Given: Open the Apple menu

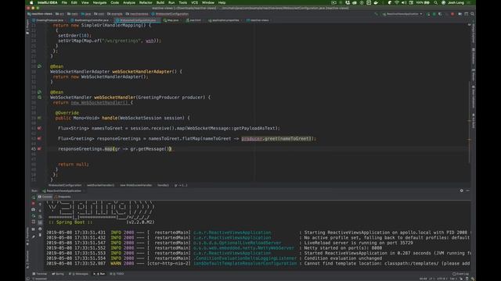Looking at the screenshot, I should (x=31, y=2).
